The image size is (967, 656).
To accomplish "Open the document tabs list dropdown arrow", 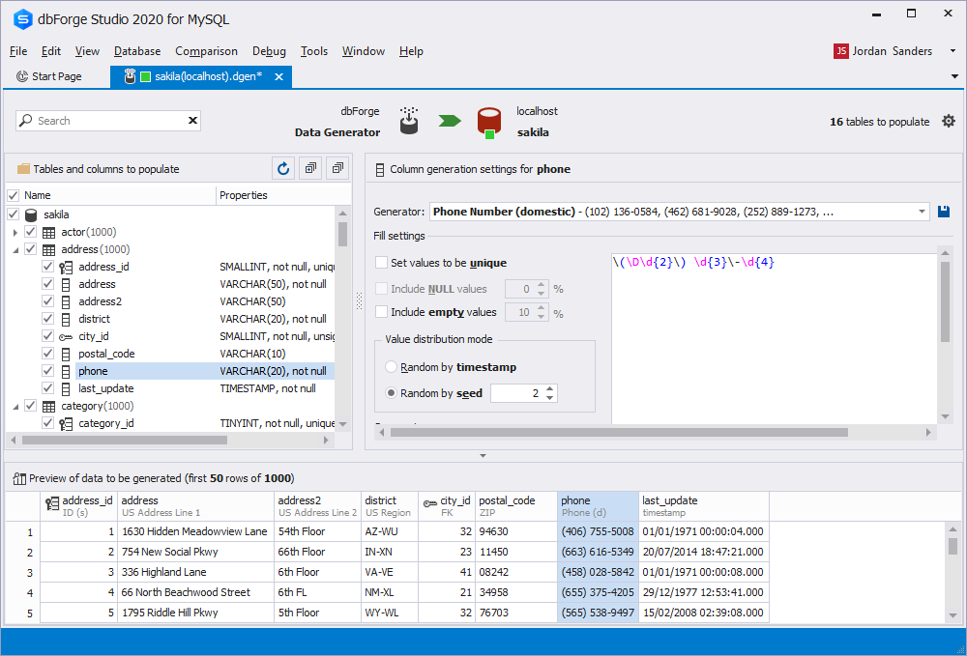I will coord(954,76).
